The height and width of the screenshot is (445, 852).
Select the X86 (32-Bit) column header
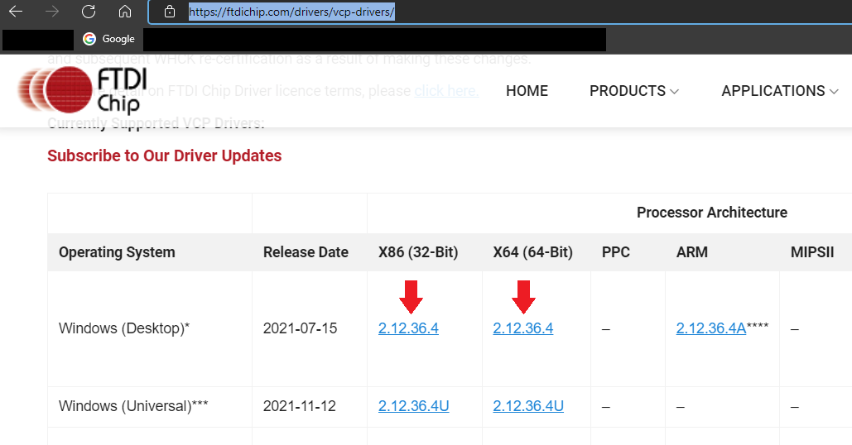click(x=418, y=252)
